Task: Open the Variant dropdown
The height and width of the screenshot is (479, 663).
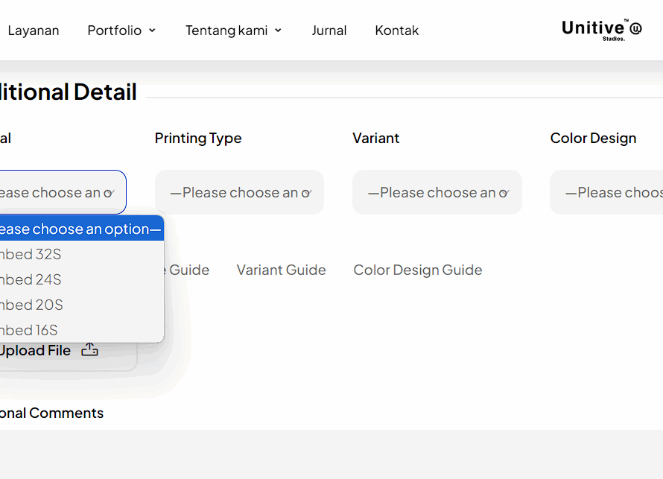Action: [437, 192]
